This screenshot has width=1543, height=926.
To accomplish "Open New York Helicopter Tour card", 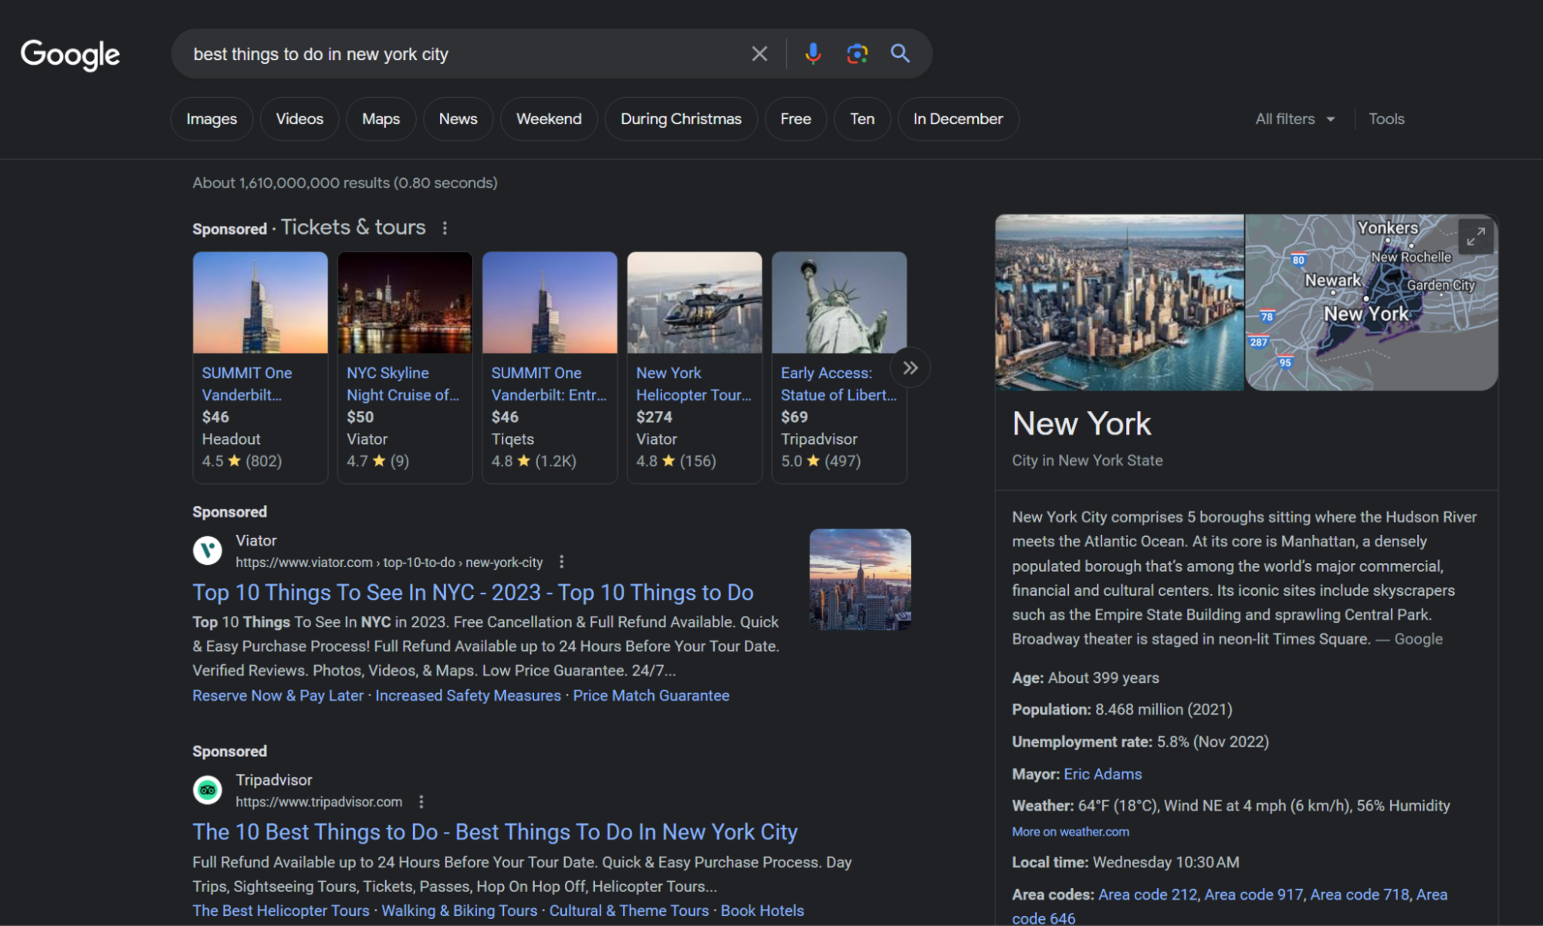I will (694, 367).
